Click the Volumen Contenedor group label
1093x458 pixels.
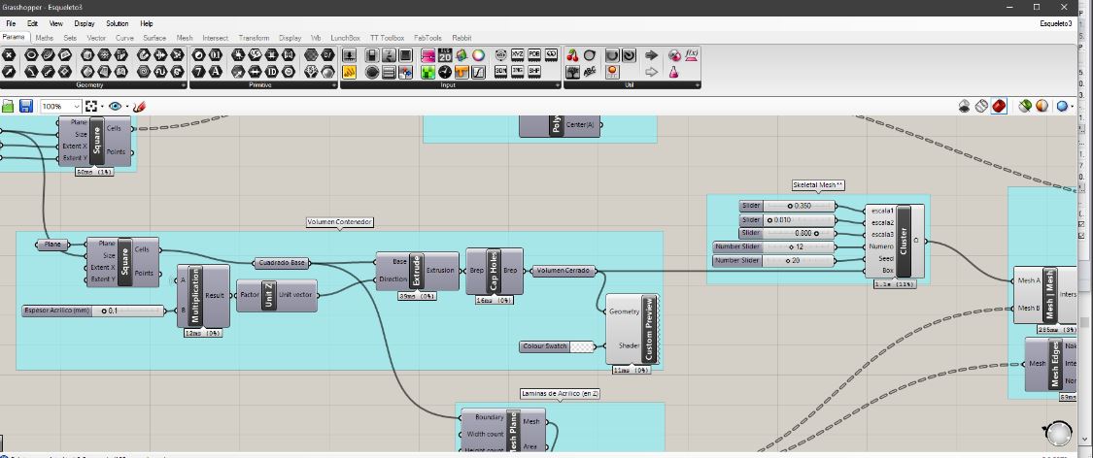pyautogui.click(x=340, y=222)
